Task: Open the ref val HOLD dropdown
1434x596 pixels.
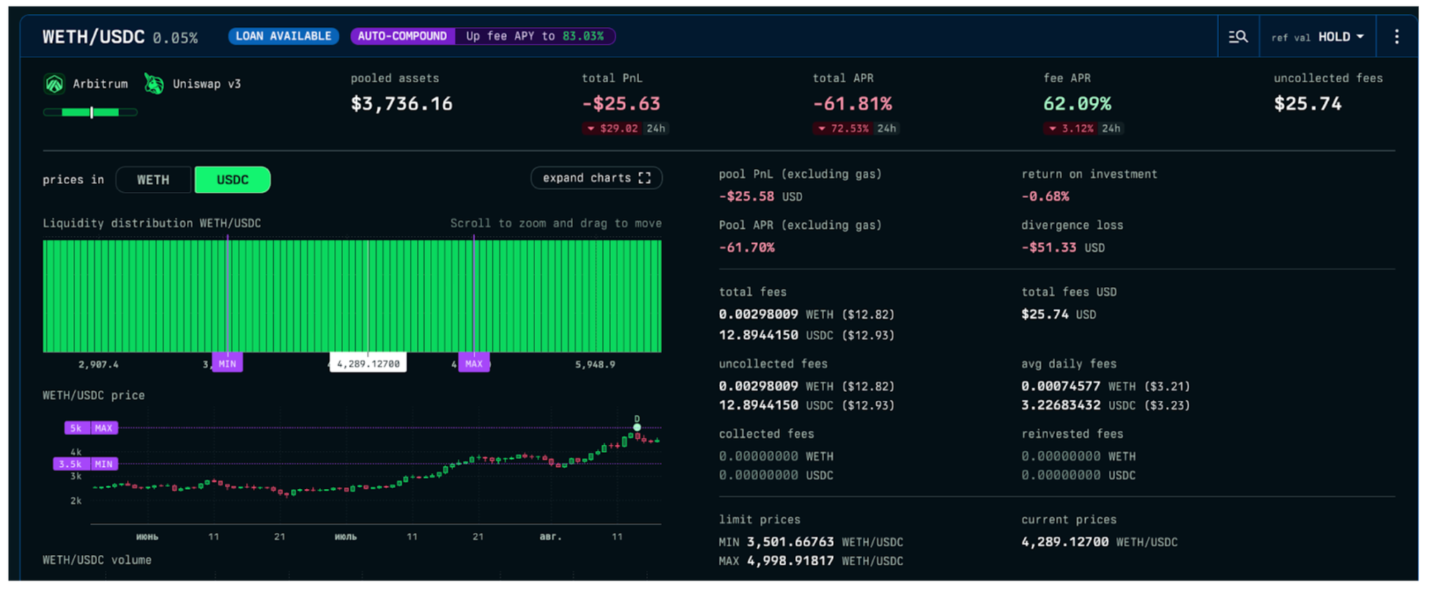Action: click(1318, 37)
